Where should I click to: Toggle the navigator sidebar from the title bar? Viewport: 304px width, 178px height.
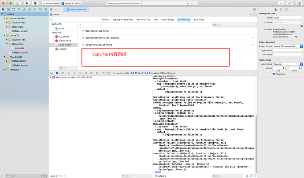(x=17, y=3)
